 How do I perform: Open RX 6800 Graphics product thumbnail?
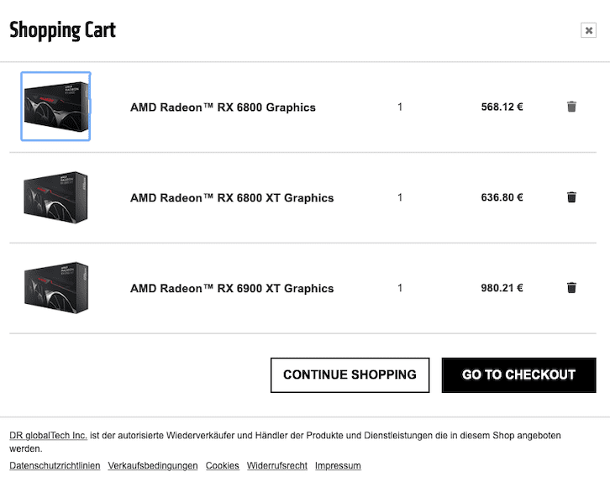tap(55, 107)
